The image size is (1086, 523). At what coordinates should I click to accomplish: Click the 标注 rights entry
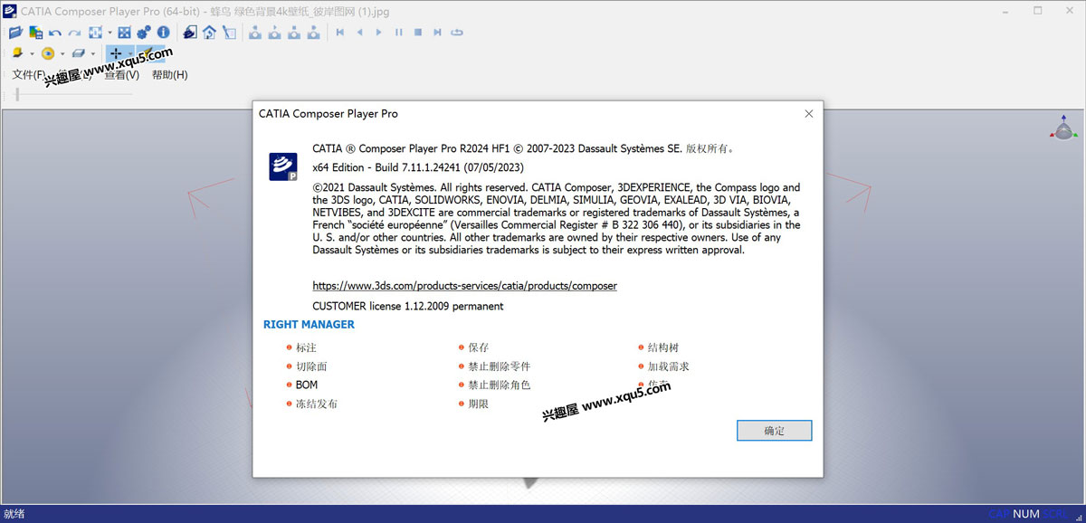307,347
